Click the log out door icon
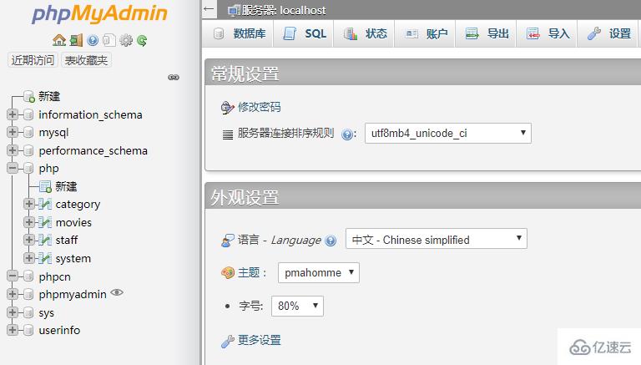The height and width of the screenshot is (365, 641). tap(76, 40)
